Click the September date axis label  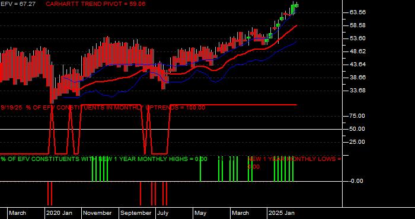136,213
